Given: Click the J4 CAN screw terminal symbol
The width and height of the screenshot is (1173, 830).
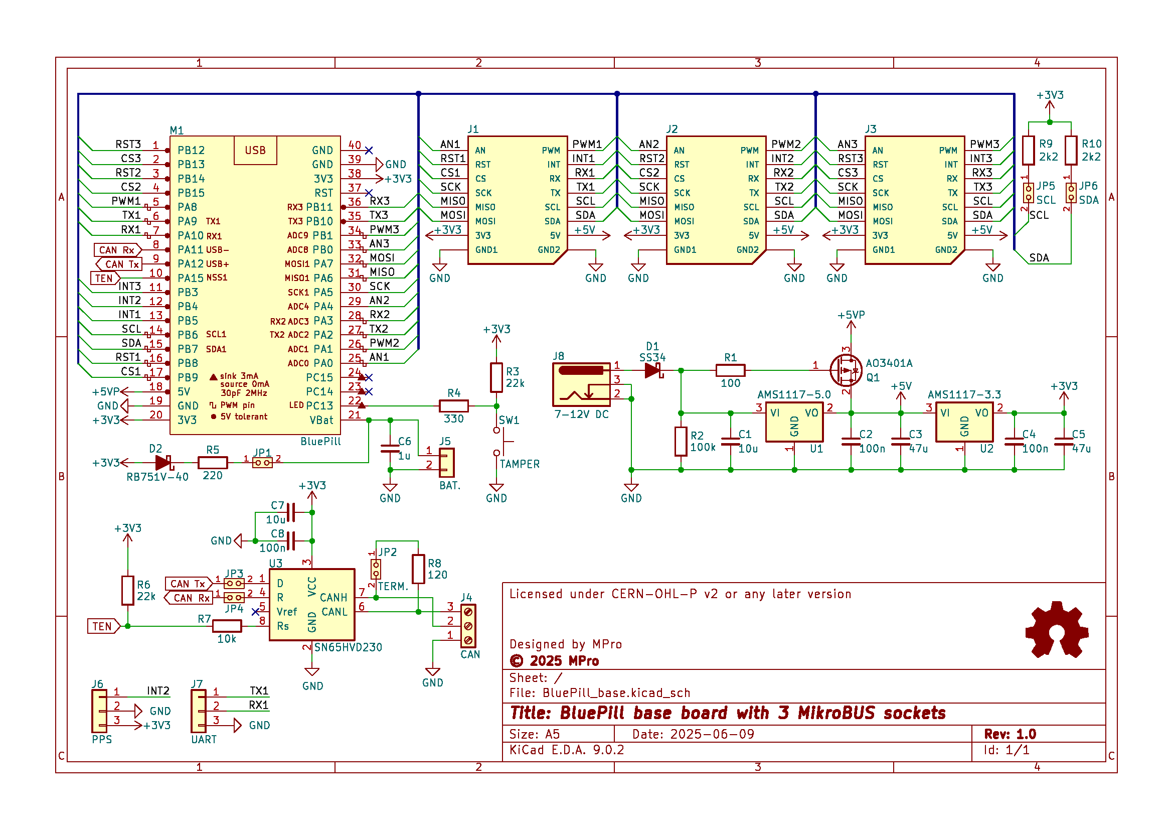Looking at the screenshot, I should 468,626.
